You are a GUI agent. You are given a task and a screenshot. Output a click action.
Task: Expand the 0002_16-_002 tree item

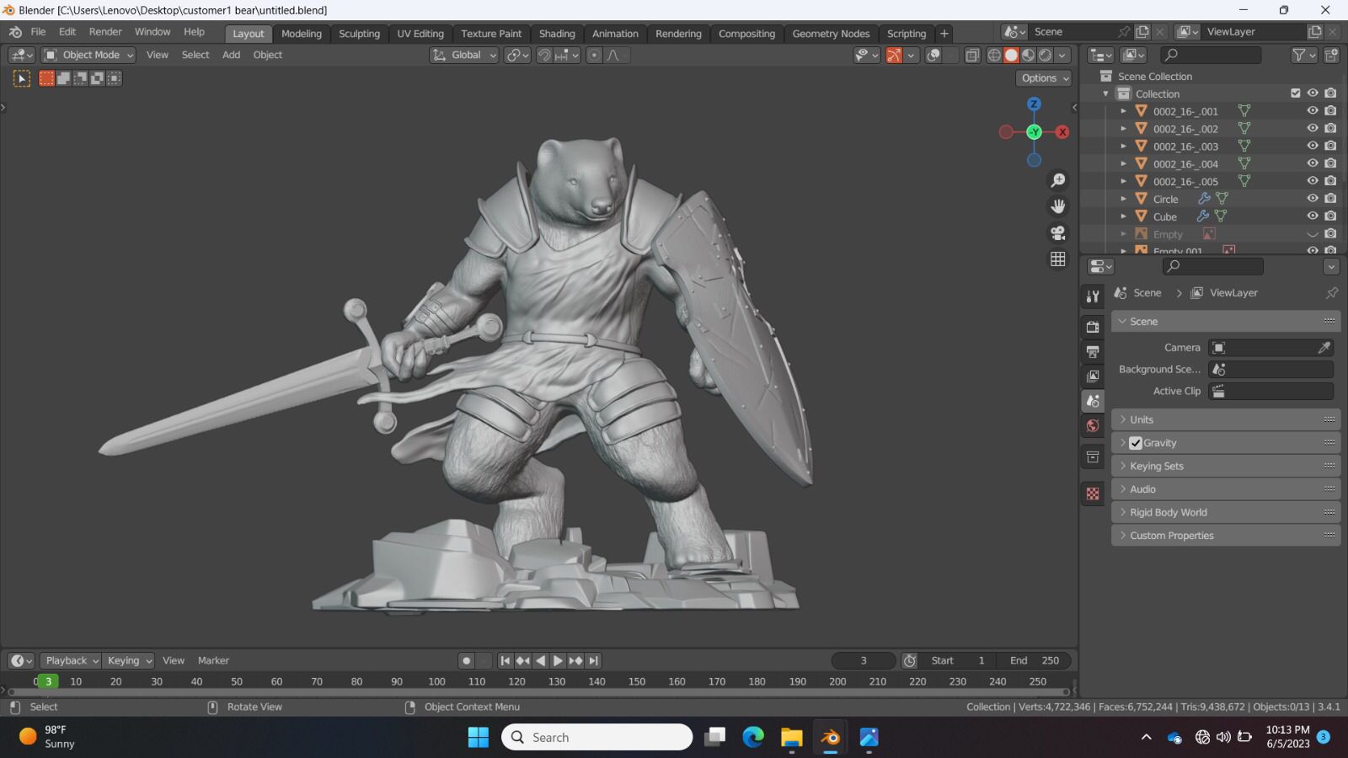pos(1123,129)
